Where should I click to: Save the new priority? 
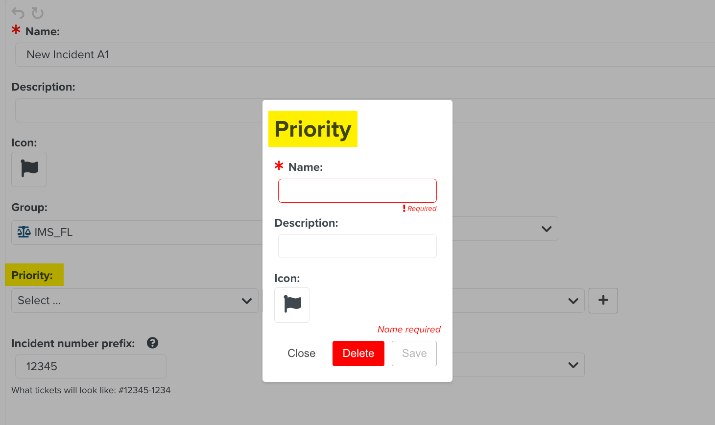414,353
